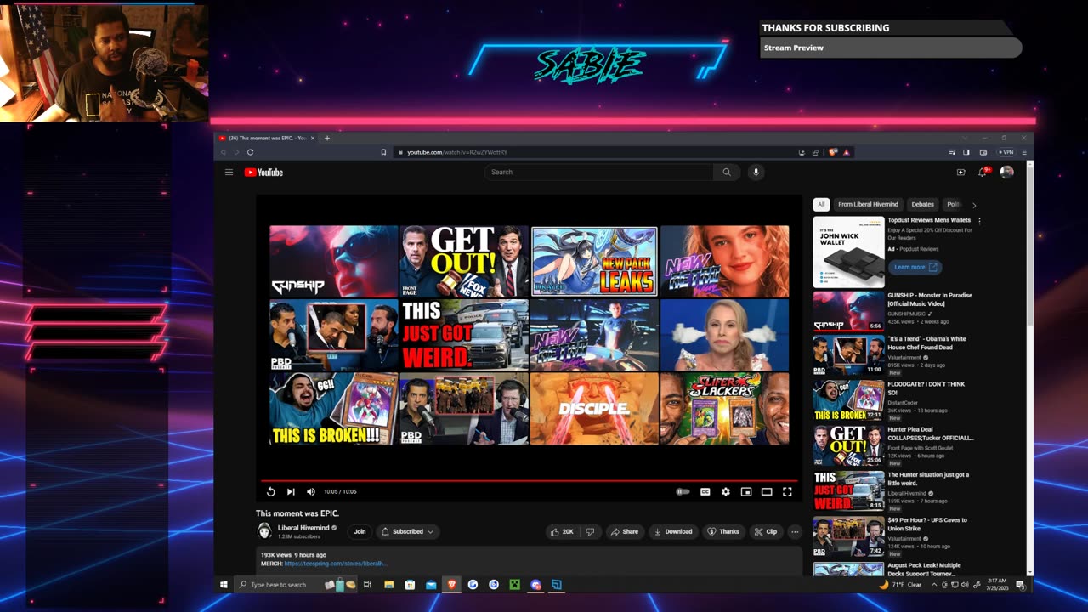This screenshot has height=612, width=1088.
Task: Open the YouTube hamburger guide menu
Action: [229, 172]
